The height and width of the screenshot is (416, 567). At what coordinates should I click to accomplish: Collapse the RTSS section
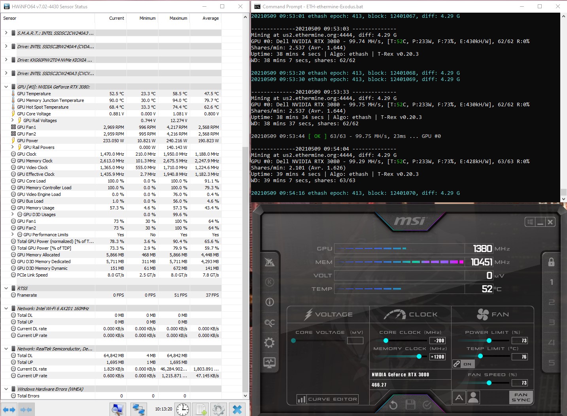[x=6, y=288]
